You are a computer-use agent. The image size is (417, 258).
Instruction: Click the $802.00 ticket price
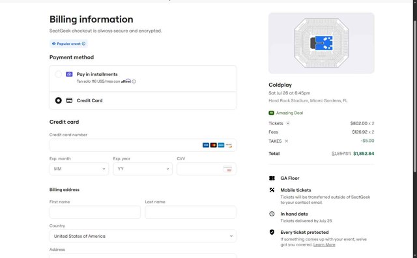point(359,123)
